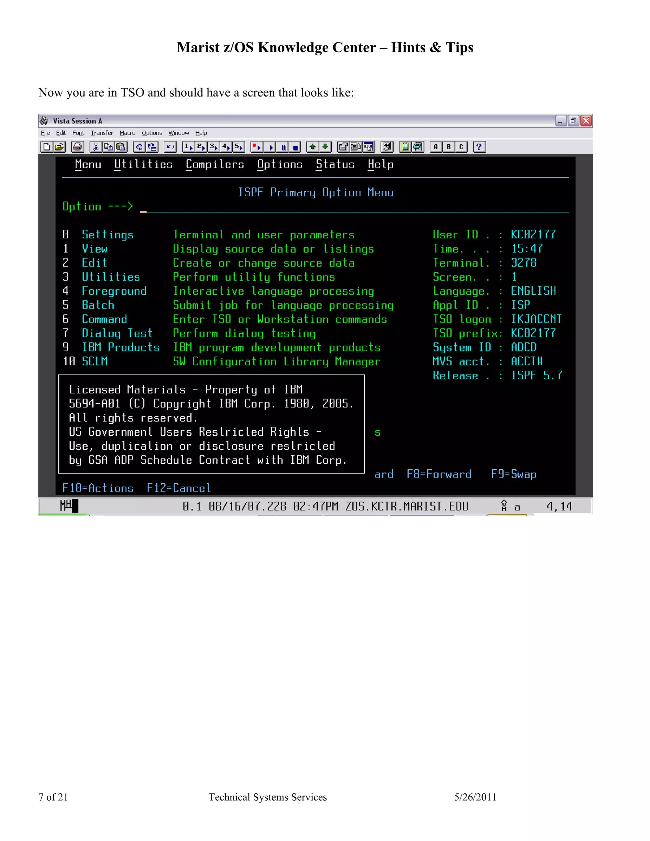Click the F10=Actions key label
Image resolution: width=650 pixels, height=841 pixels.
(98, 488)
